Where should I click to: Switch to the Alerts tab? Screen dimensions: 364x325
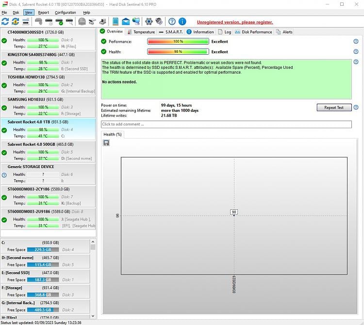tap(284, 32)
